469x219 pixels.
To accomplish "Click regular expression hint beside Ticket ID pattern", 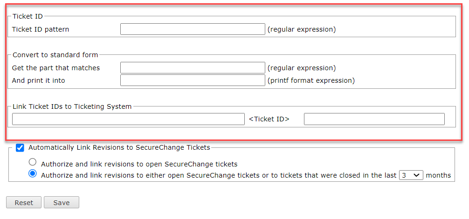I will [301, 29].
